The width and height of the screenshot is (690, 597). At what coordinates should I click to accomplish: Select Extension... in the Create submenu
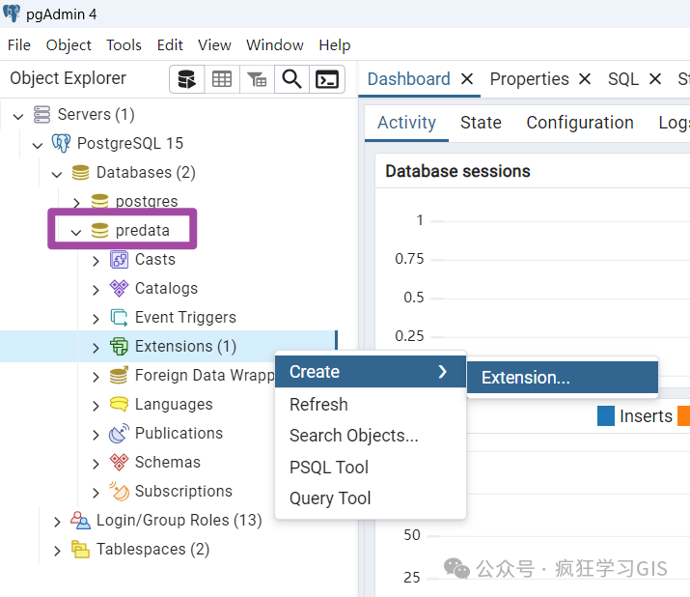tap(563, 378)
